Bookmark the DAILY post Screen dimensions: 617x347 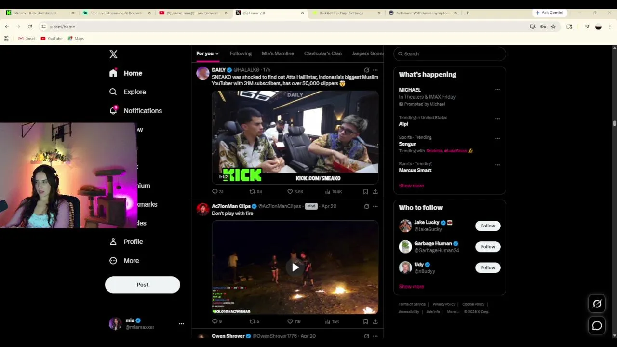pyautogui.click(x=366, y=191)
